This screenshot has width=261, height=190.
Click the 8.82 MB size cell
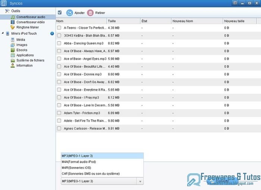click(114, 43)
